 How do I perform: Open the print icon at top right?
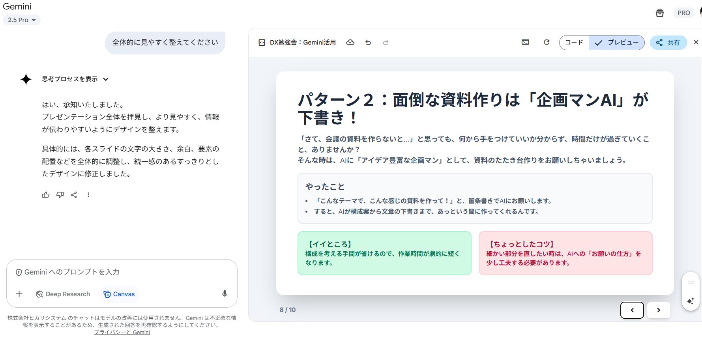(660, 13)
